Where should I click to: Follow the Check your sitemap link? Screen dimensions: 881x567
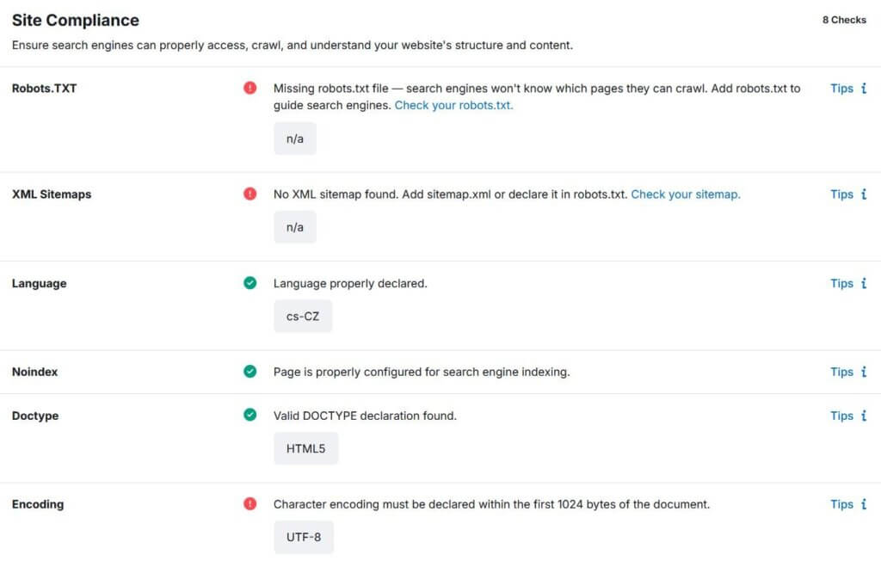tap(684, 194)
